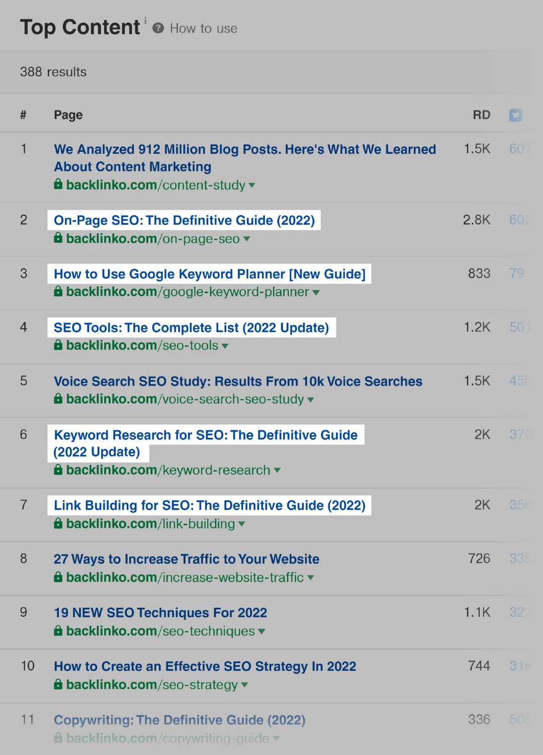Screen dimensions: 543x755
Task: Follow the backlinko.com/copywriting-guide URL
Action: click(167, 738)
